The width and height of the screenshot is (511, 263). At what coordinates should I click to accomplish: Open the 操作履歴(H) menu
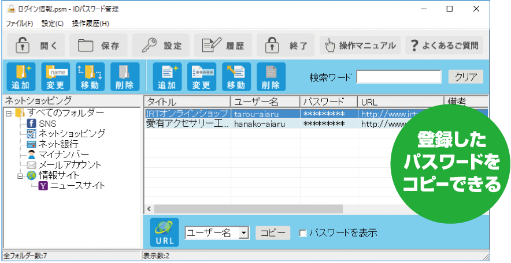click(91, 24)
